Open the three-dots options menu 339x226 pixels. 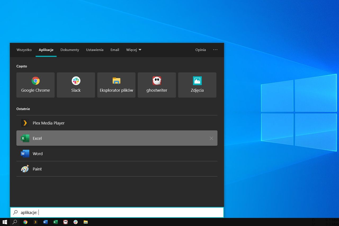pos(215,50)
